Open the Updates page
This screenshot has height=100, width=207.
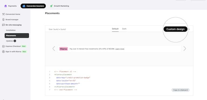pos(9,41)
